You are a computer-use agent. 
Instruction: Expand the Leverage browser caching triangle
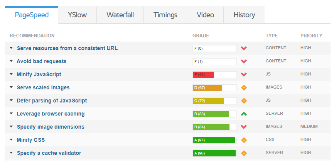12,114
